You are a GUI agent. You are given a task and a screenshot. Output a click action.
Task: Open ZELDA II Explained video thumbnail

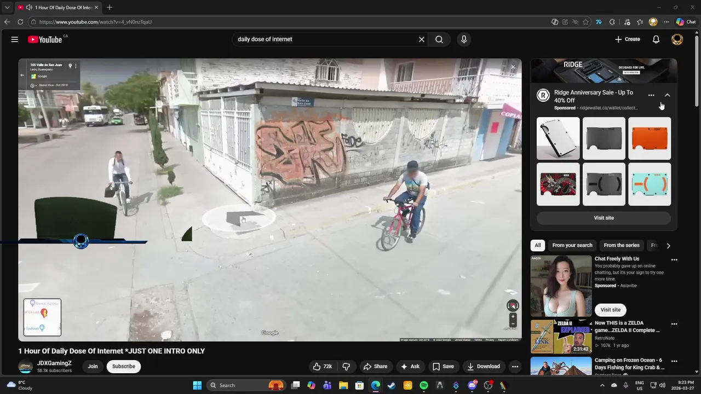click(x=561, y=337)
